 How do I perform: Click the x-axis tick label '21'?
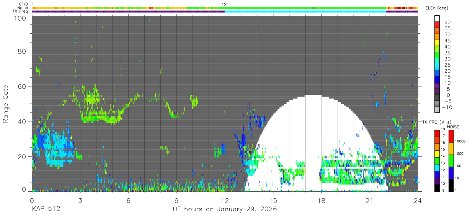coord(370,201)
